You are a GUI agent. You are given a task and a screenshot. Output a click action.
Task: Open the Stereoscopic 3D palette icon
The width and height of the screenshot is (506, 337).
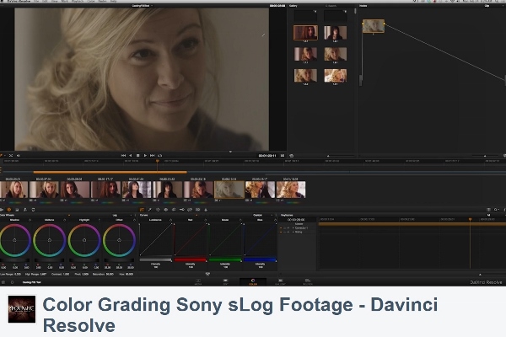coord(198,210)
